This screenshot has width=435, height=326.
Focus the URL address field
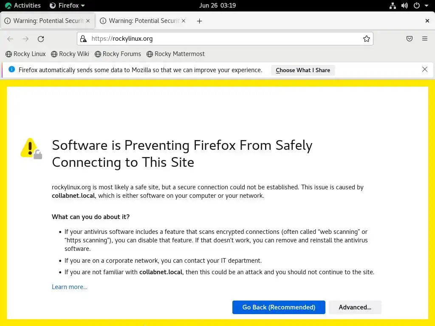point(225,39)
